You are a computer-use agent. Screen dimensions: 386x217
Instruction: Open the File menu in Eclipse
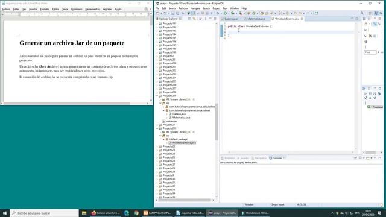tap(157, 8)
